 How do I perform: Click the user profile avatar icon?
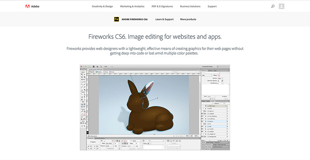tap(281, 6)
